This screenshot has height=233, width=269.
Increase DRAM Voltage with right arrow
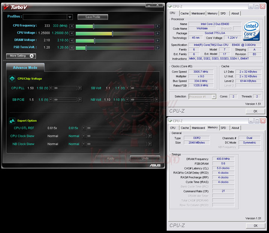(158, 40)
